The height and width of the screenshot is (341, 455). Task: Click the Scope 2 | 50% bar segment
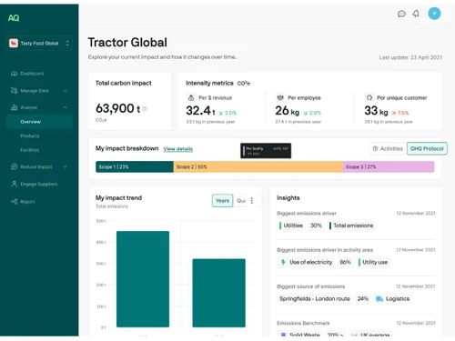[258, 166]
